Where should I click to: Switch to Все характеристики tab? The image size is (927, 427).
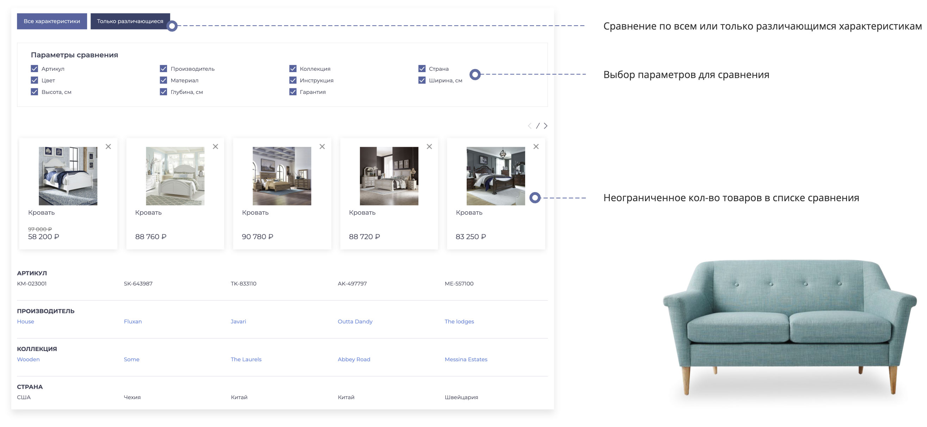click(52, 21)
